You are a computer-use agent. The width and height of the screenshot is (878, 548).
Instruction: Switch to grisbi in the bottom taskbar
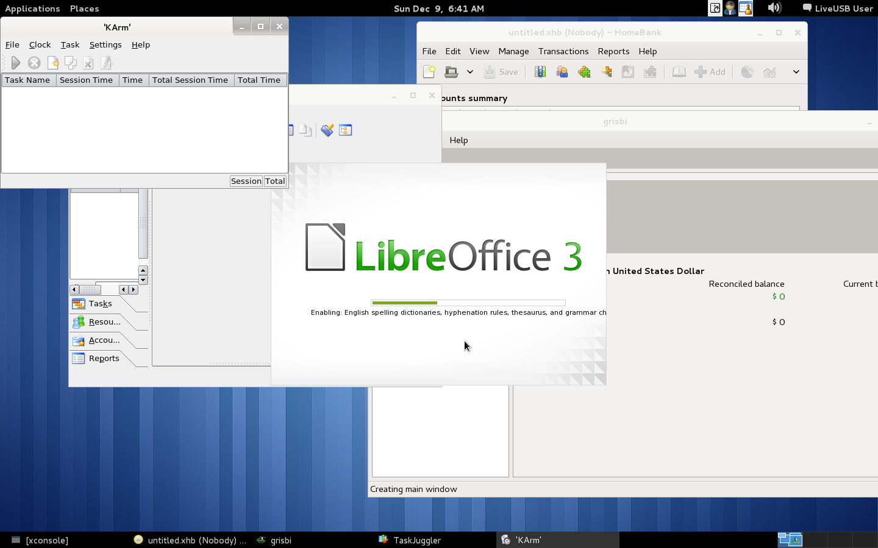point(274,540)
